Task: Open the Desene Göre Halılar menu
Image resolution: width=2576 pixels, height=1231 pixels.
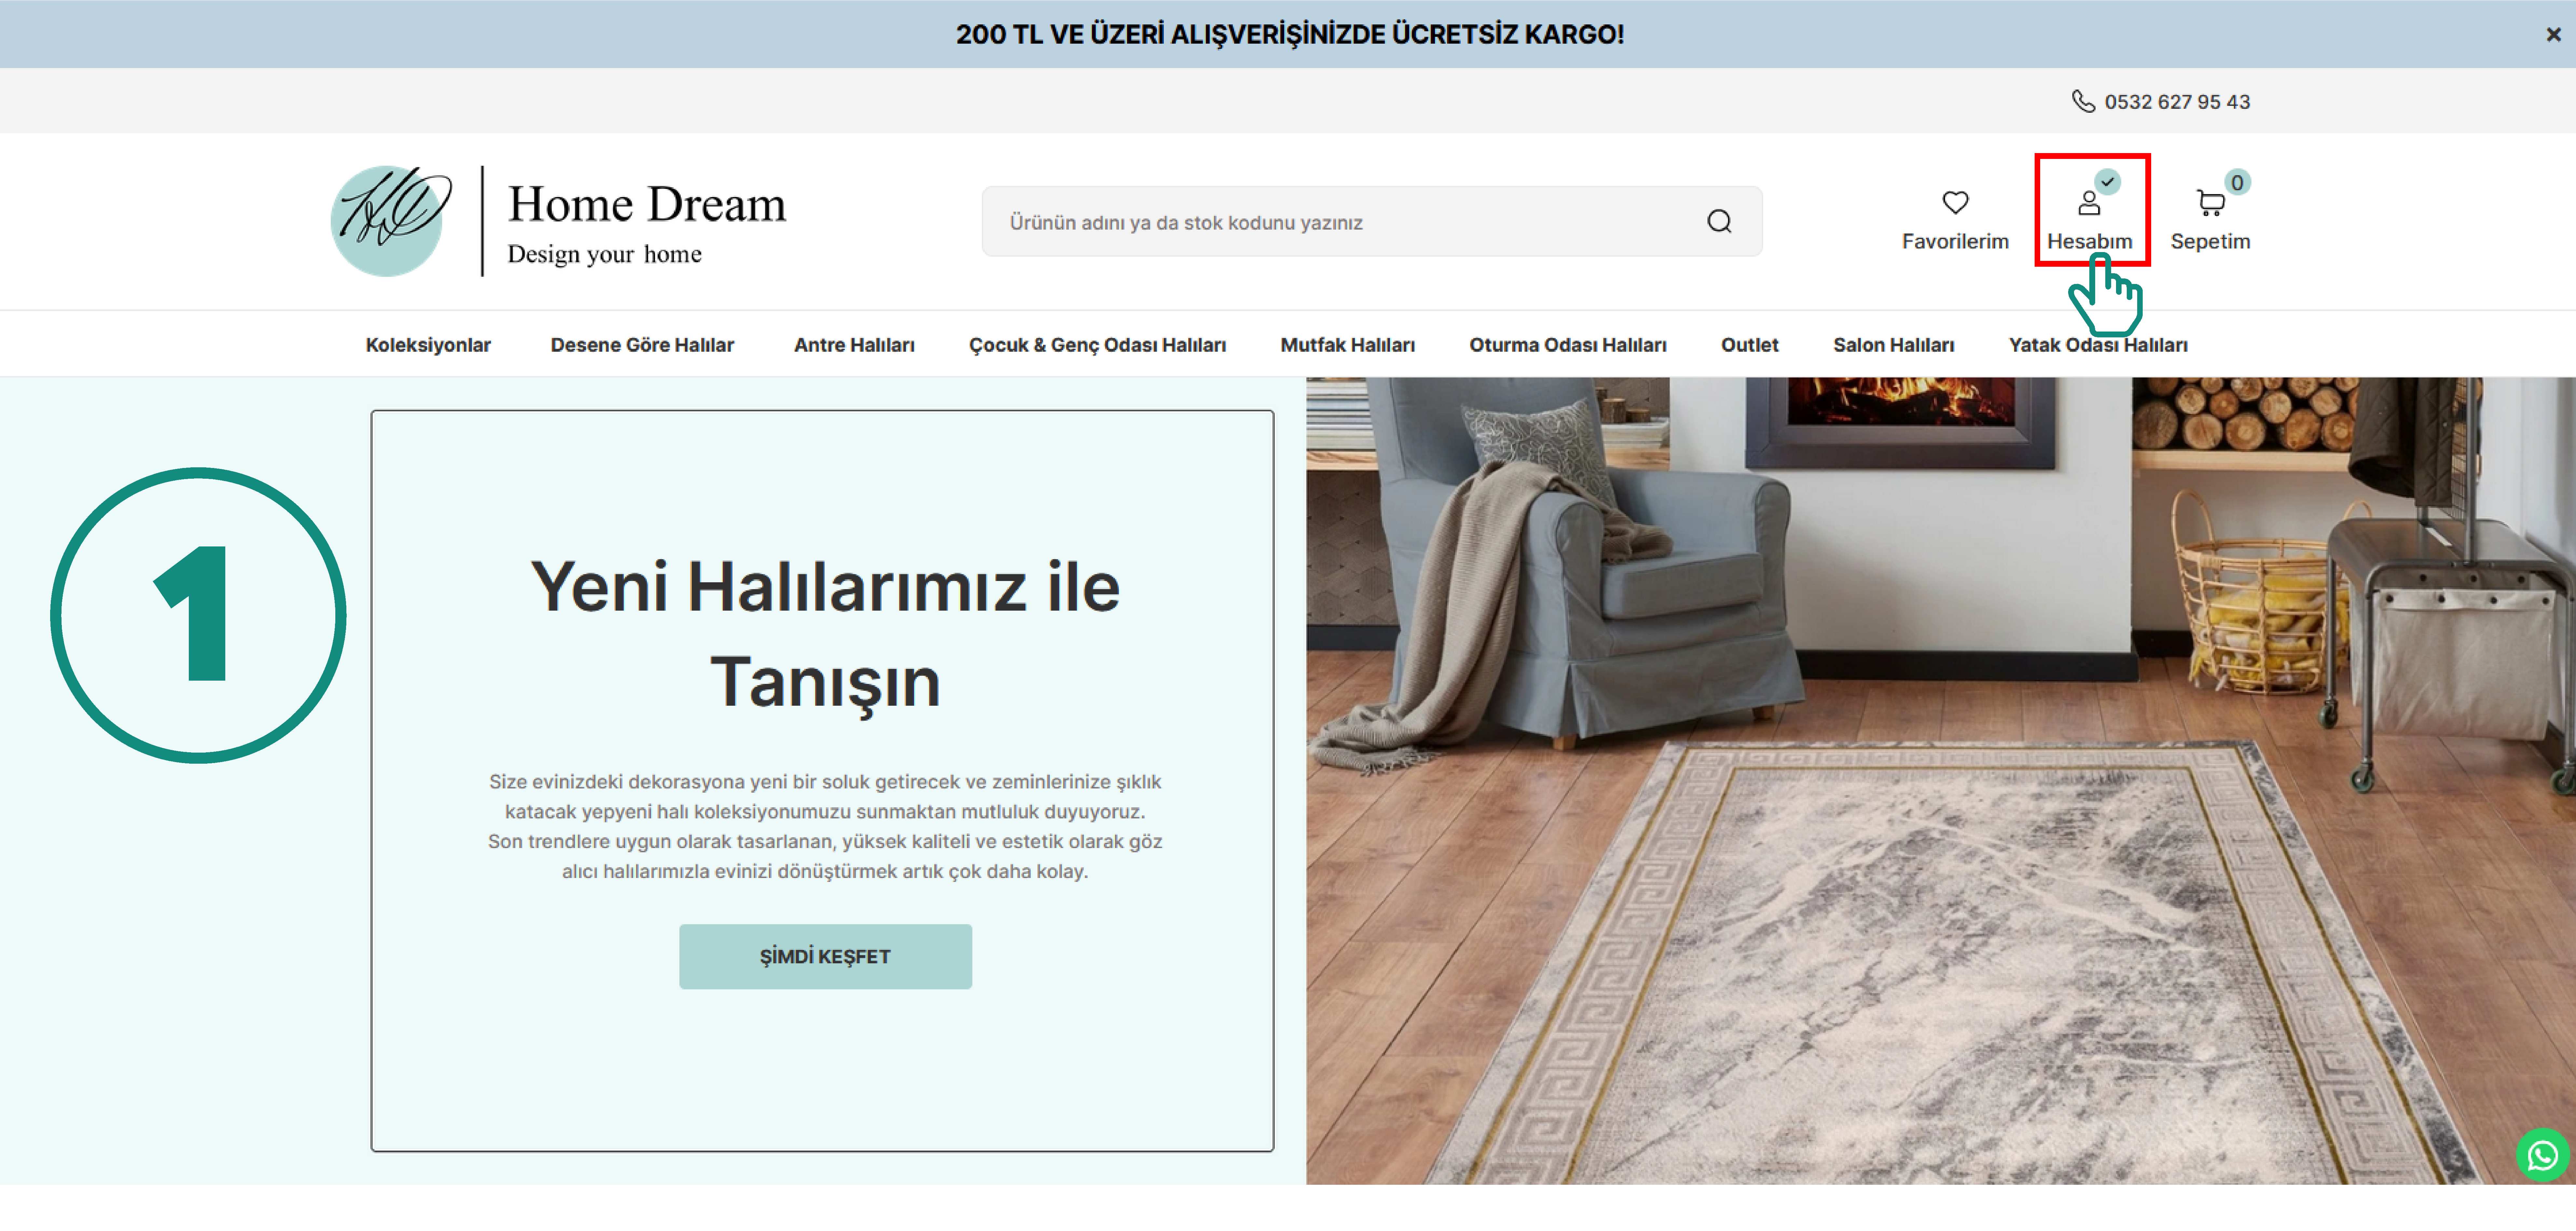Action: point(642,345)
